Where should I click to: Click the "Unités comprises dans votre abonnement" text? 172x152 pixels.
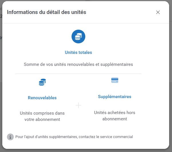click(42, 116)
